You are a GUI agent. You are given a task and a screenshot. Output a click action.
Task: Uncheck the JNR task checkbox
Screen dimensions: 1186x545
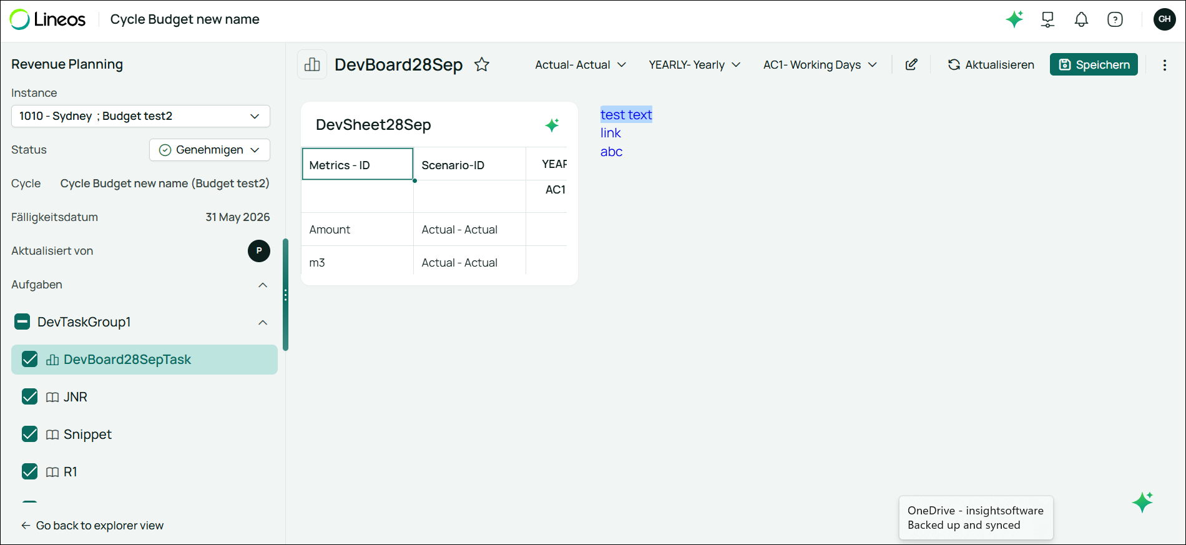pos(30,397)
